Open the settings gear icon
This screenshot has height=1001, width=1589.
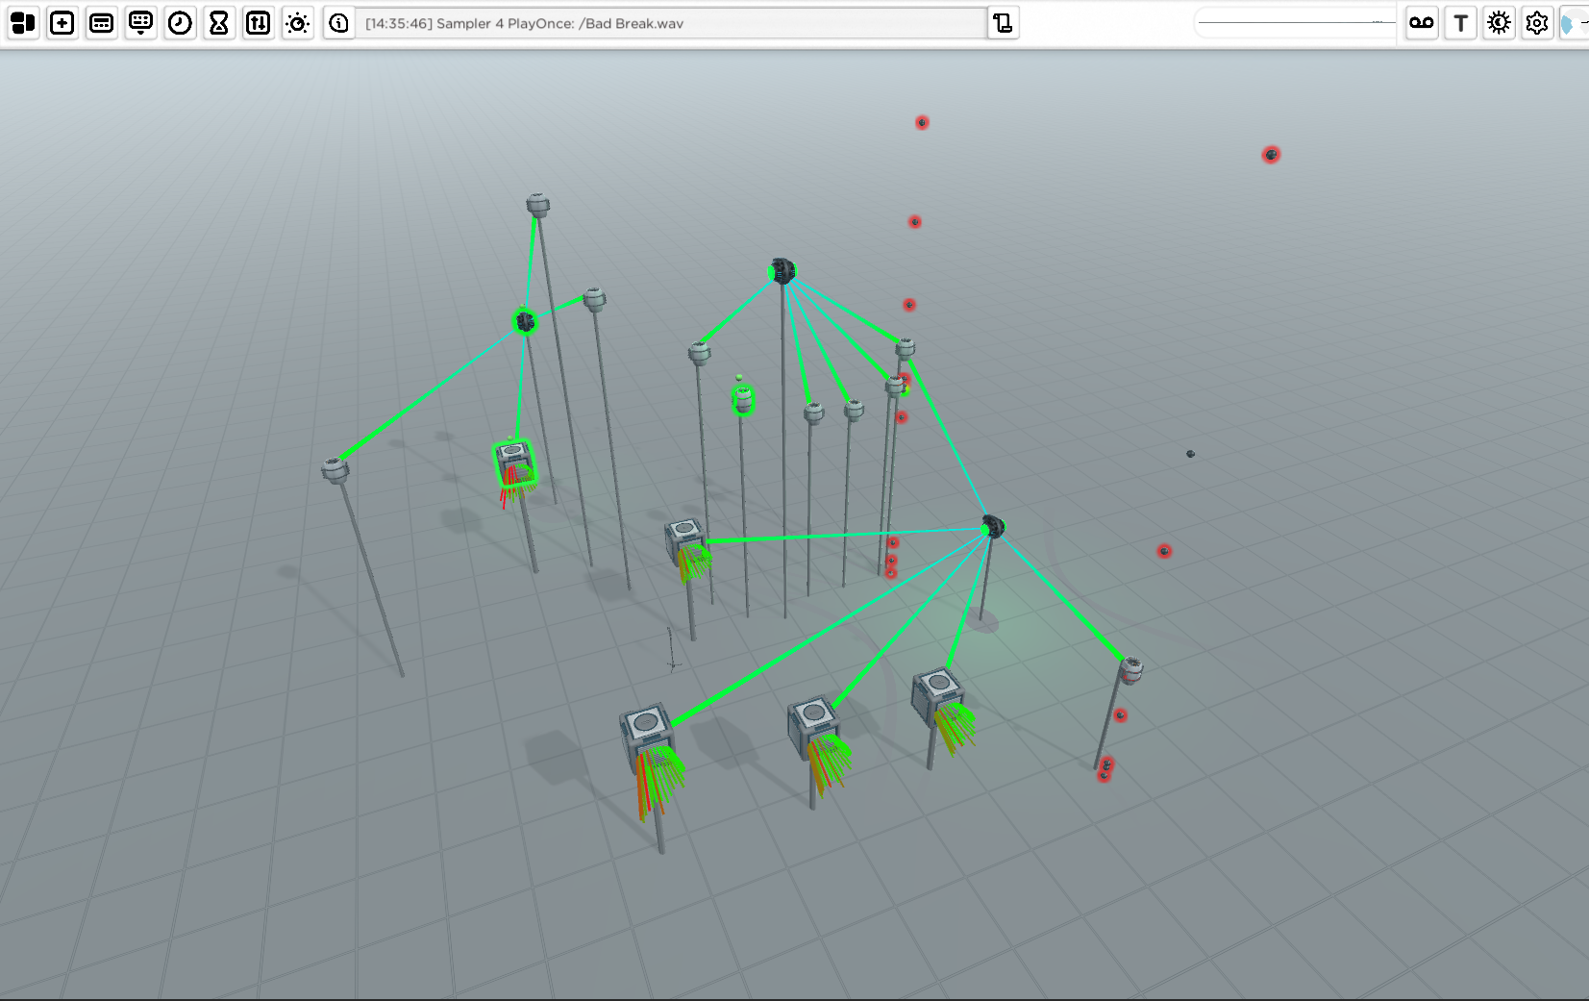click(x=1539, y=23)
